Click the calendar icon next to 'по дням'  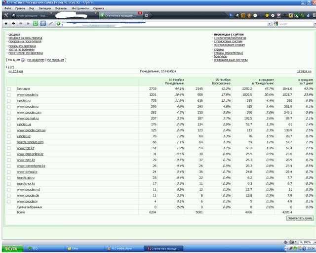click(23, 60)
